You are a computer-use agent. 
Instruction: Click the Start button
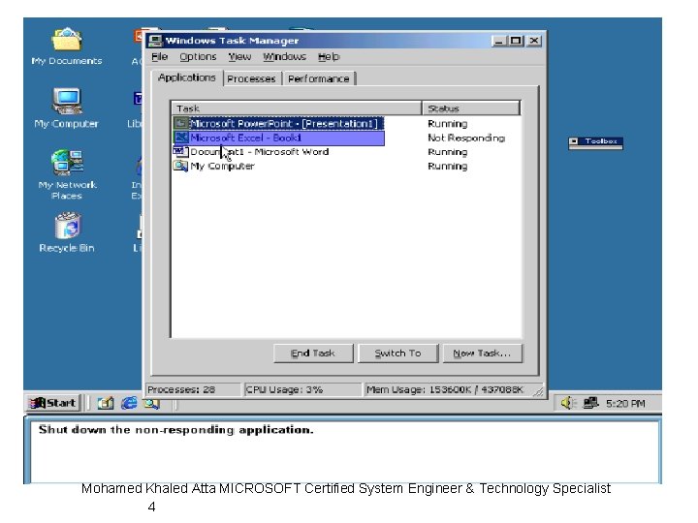[x=52, y=403]
